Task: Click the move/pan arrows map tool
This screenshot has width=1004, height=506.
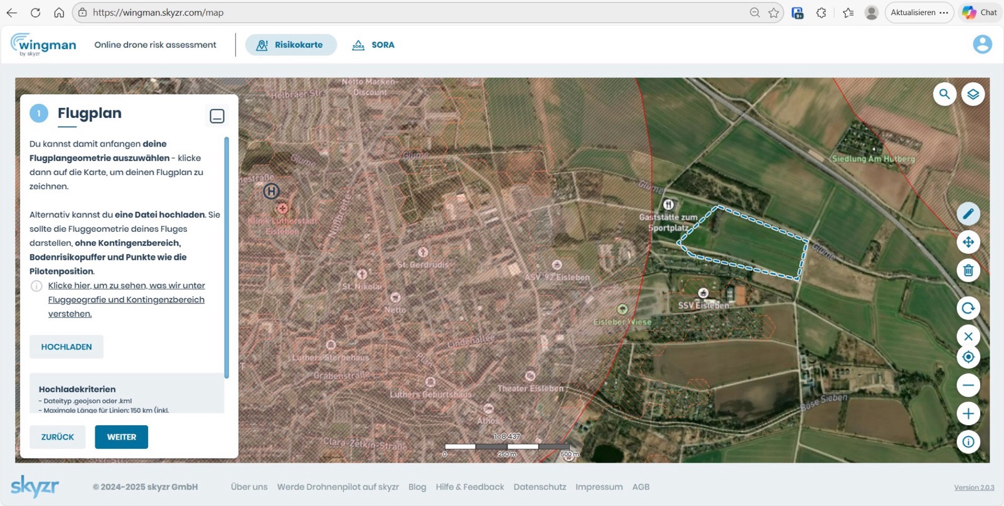Action: click(x=968, y=242)
